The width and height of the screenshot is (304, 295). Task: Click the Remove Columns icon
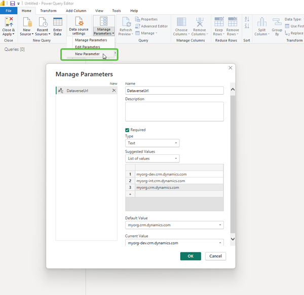click(x=200, y=22)
